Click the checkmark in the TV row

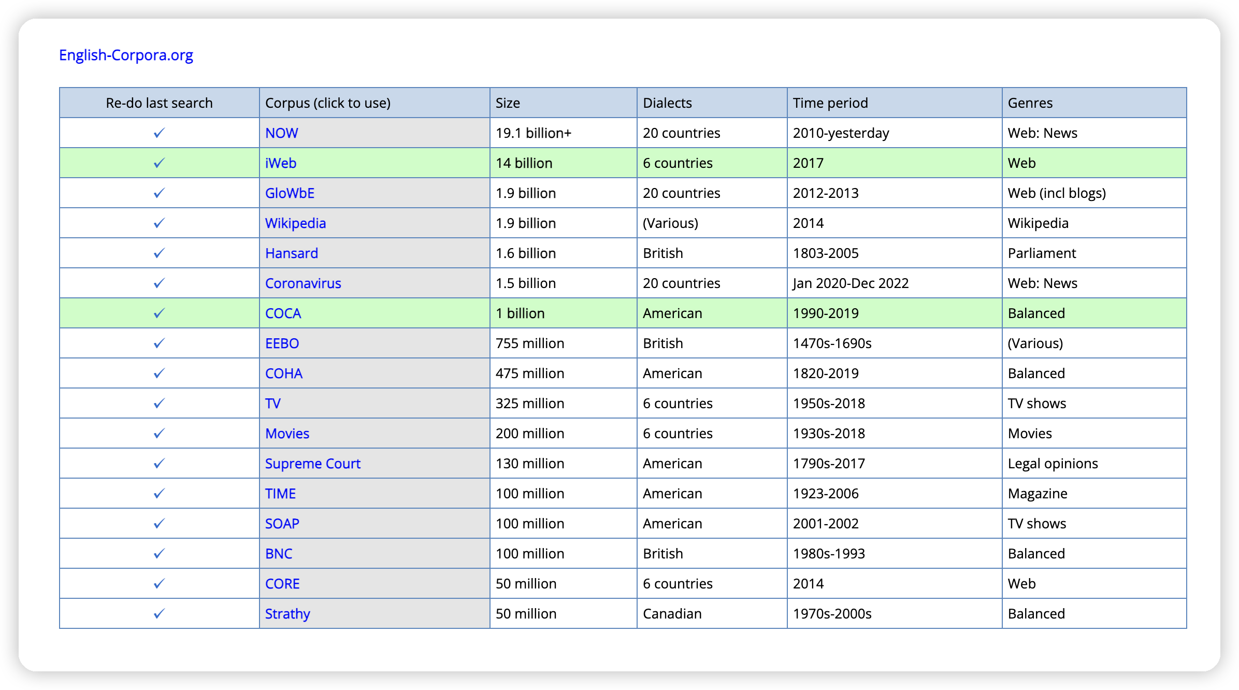(x=159, y=404)
